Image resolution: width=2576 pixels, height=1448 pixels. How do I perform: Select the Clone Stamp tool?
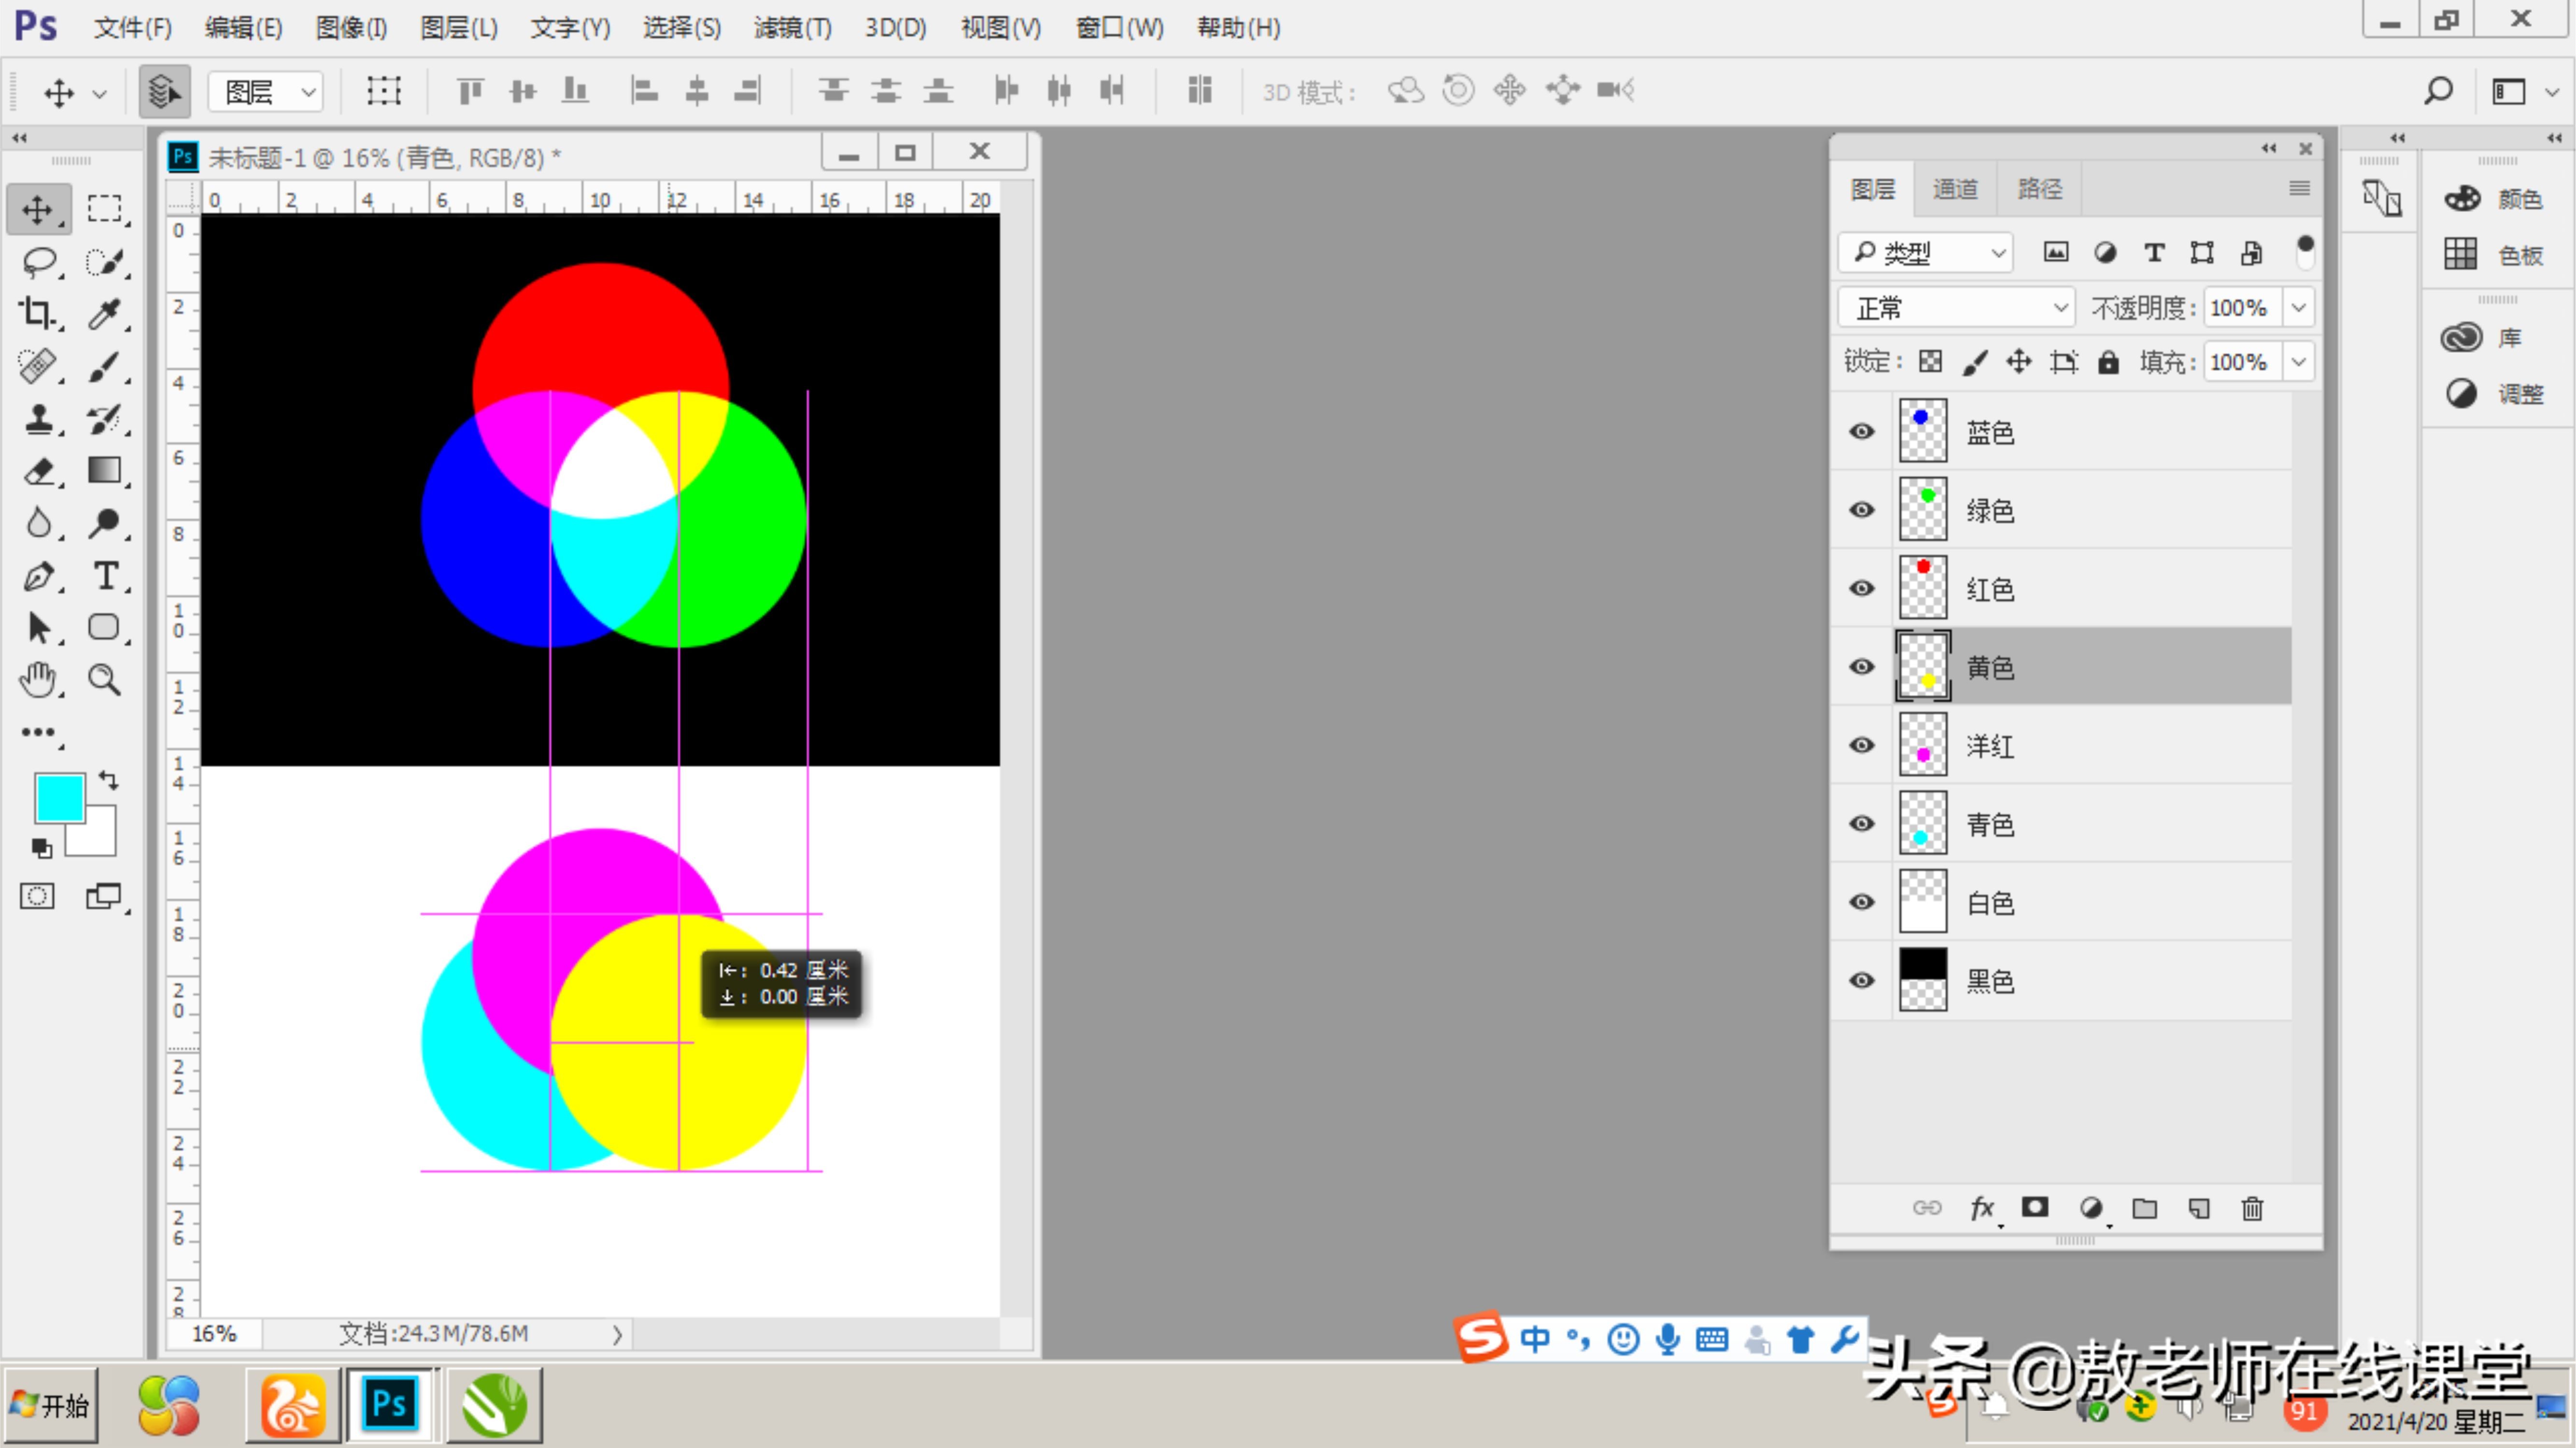coord(38,418)
